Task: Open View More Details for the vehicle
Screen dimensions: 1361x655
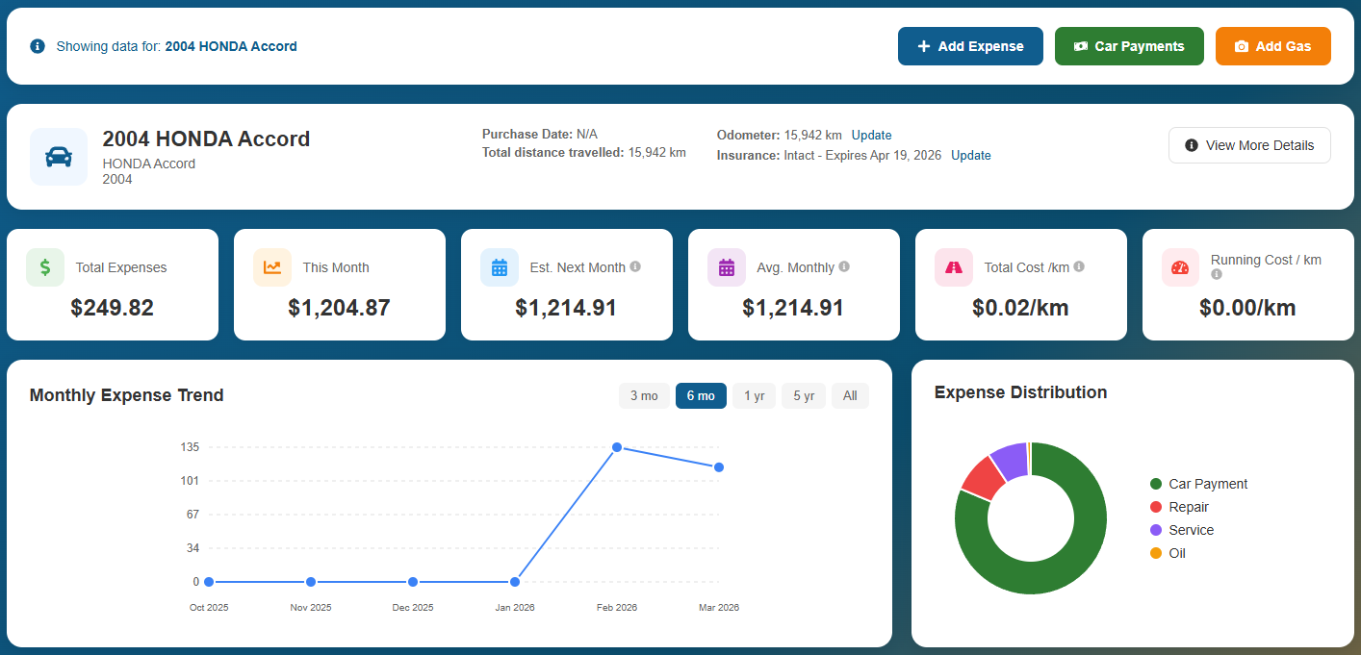Action: 1249,145
